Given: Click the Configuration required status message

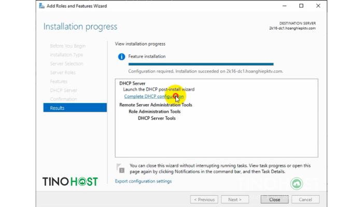Looking at the screenshot, I should [205, 71].
